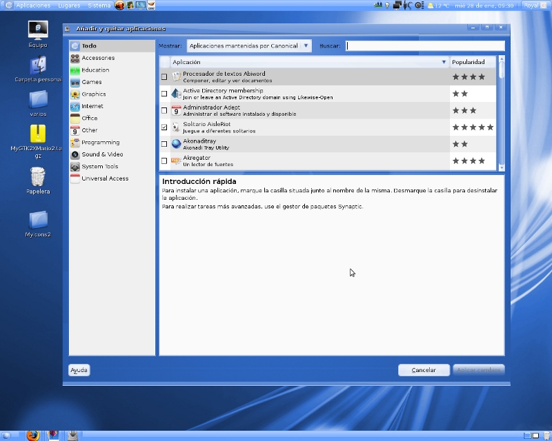This screenshot has height=441, width=552.
Task: Uncheck the Solitario AisleRiot checkbox
Action: 164,127
